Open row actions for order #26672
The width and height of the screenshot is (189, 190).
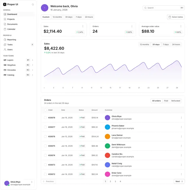[181, 174]
